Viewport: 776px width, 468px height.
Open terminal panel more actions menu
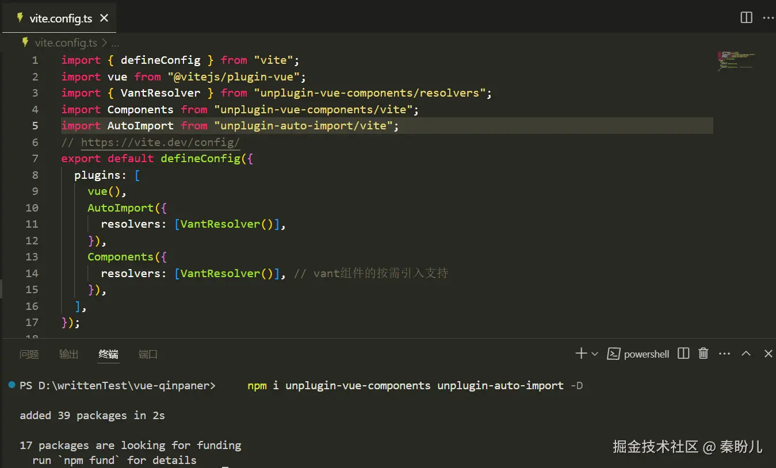724,354
